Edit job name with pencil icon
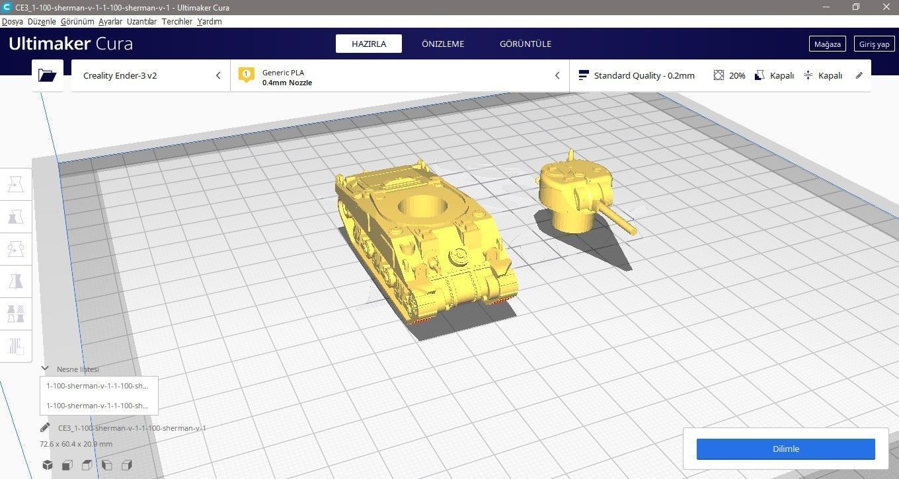This screenshot has height=479, width=899. [x=45, y=427]
